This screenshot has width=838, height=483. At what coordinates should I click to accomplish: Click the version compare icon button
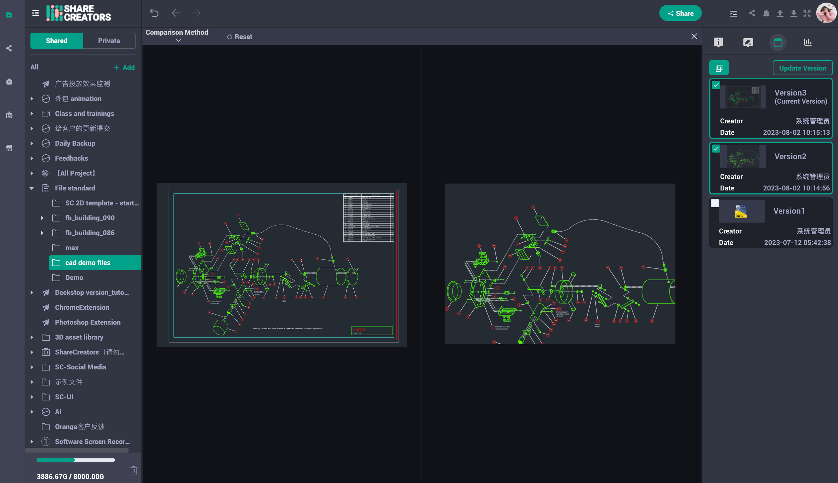719,68
